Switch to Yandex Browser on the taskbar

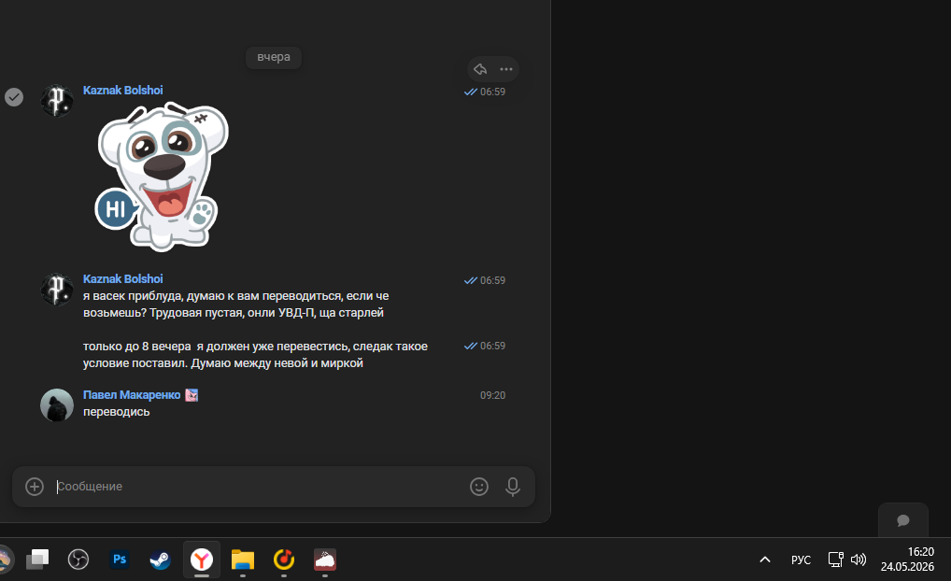click(x=202, y=560)
